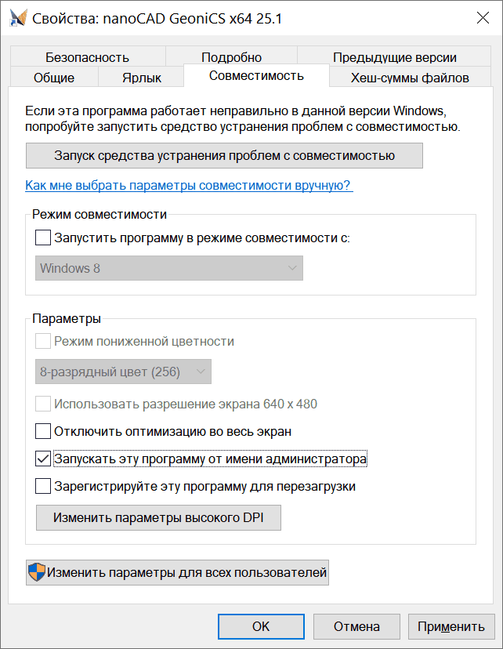This screenshot has height=649, width=503.
Task: Click the shield icon on all-users button
Action: pos(37,573)
